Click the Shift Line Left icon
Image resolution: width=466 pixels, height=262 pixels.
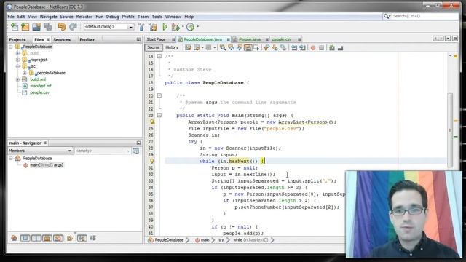[x=294, y=47]
